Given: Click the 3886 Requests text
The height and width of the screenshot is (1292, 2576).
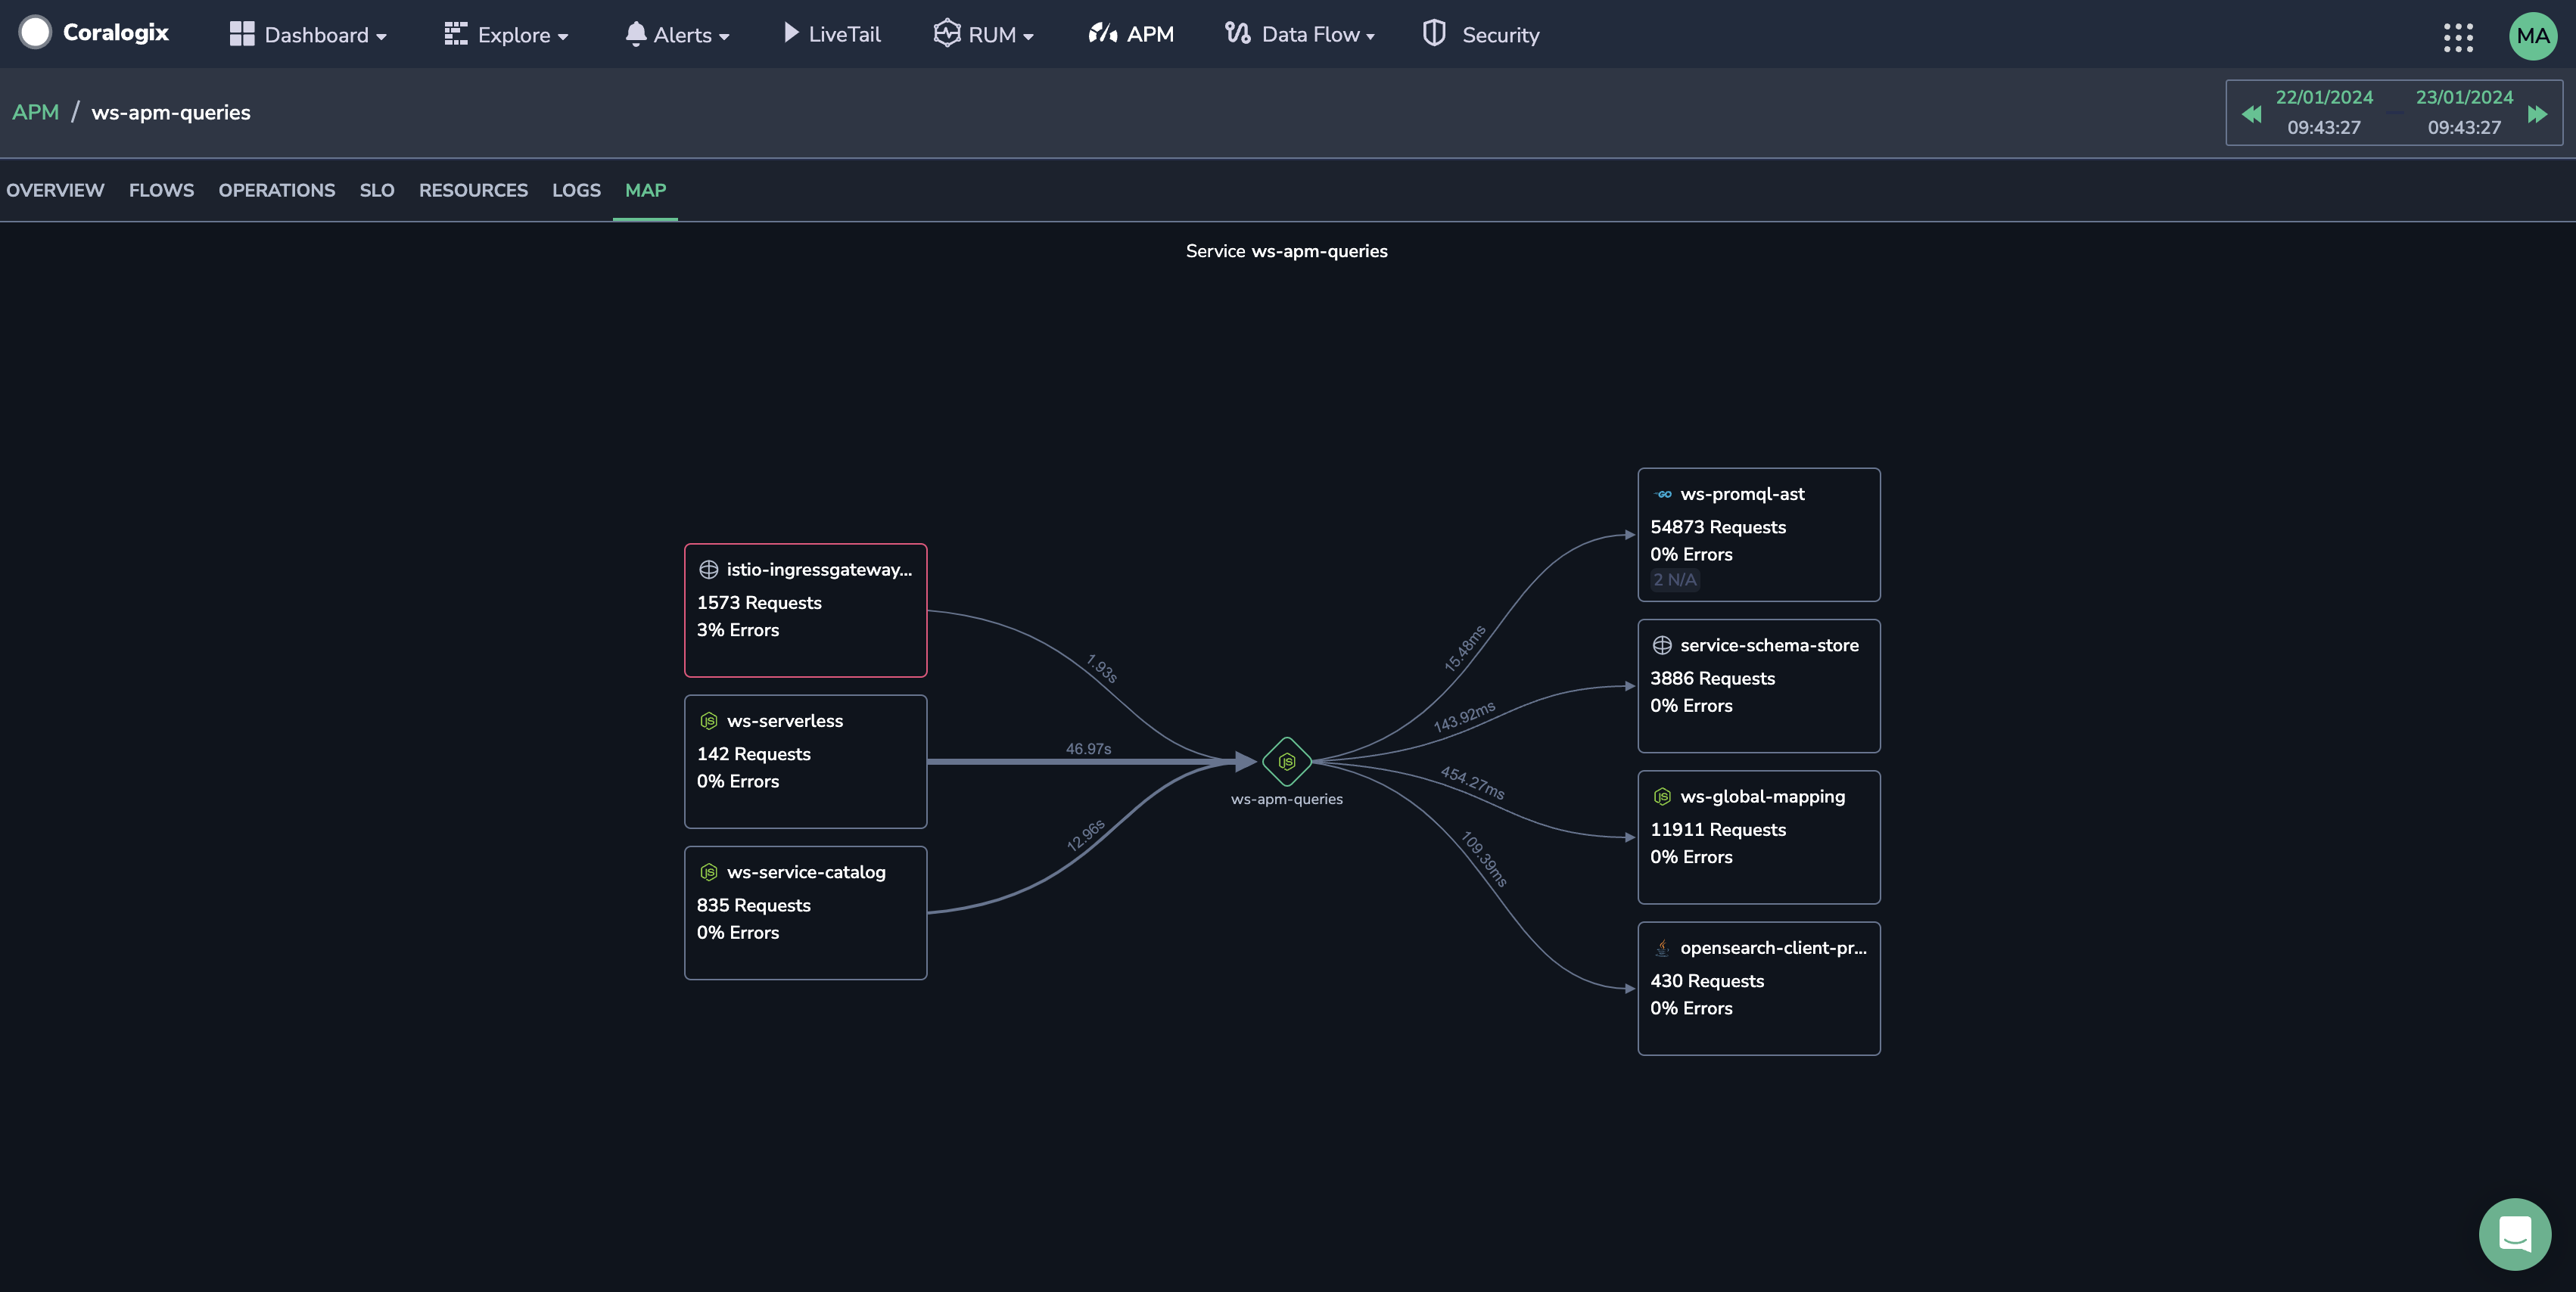Looking at the screenshot, I should pos(1712,679).
